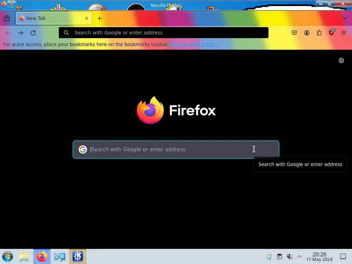Launch the KDE icon on the taskbar
Screen dimensions: 352x264
click(x=78, y=256)
